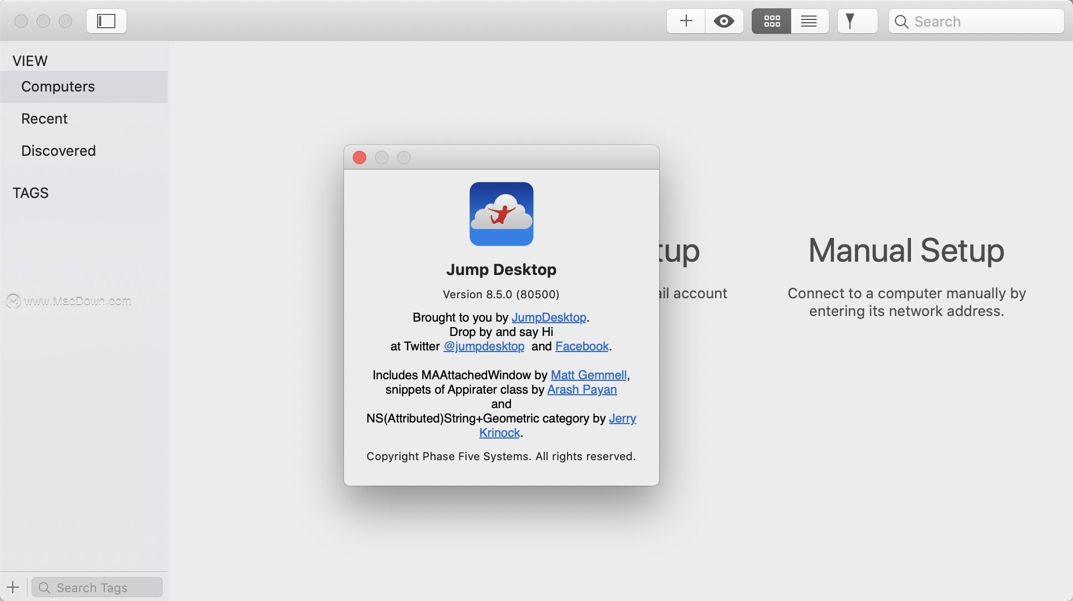Add a new tag with plus icon

(13, 587)
